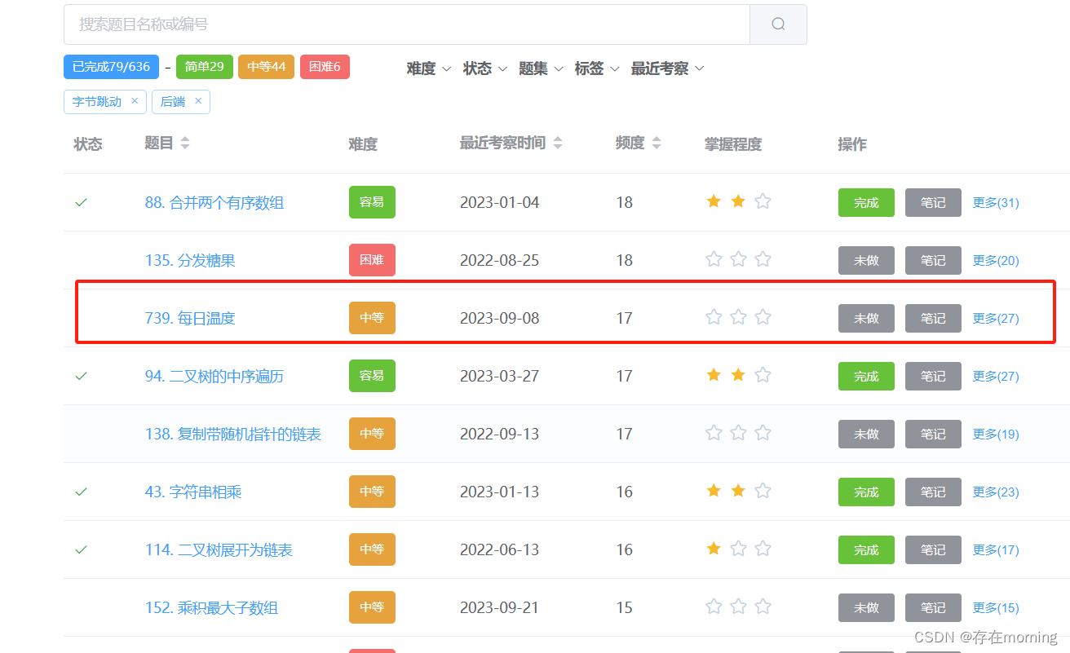Click the search magnifier icon button
Image resolution: width=1070 pixels, height=653 pixels.
[778, 24]
